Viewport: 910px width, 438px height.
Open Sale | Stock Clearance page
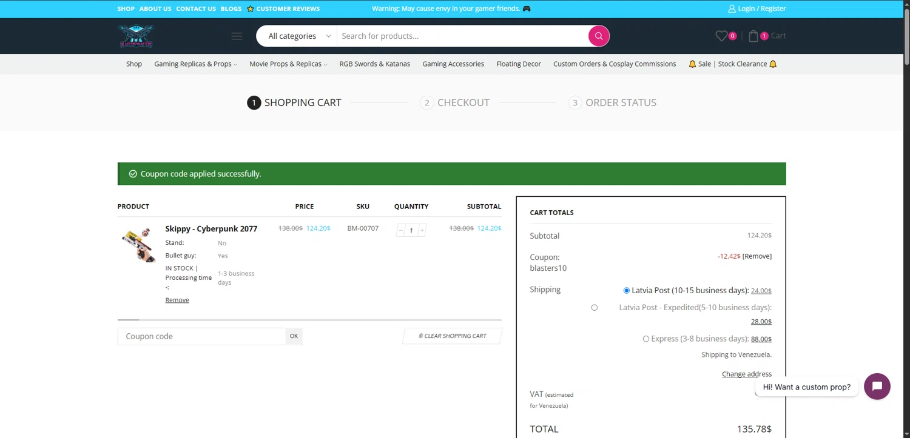coord(733,64)
